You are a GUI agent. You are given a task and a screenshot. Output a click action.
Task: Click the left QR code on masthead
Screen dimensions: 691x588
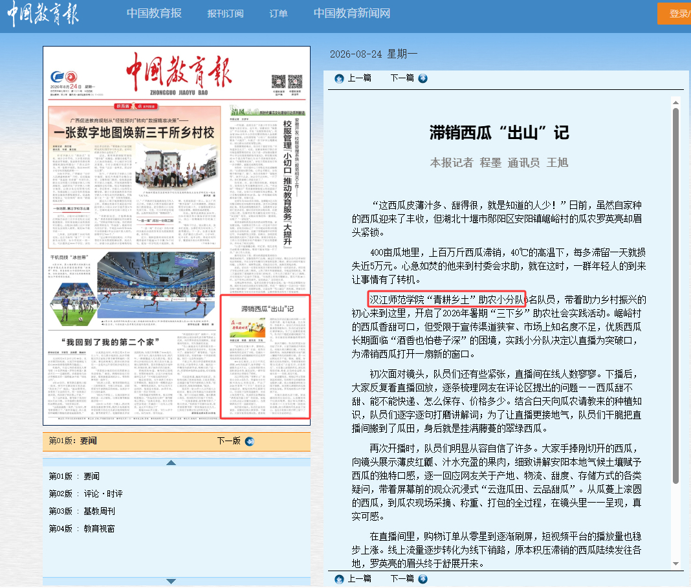(278, 82)
